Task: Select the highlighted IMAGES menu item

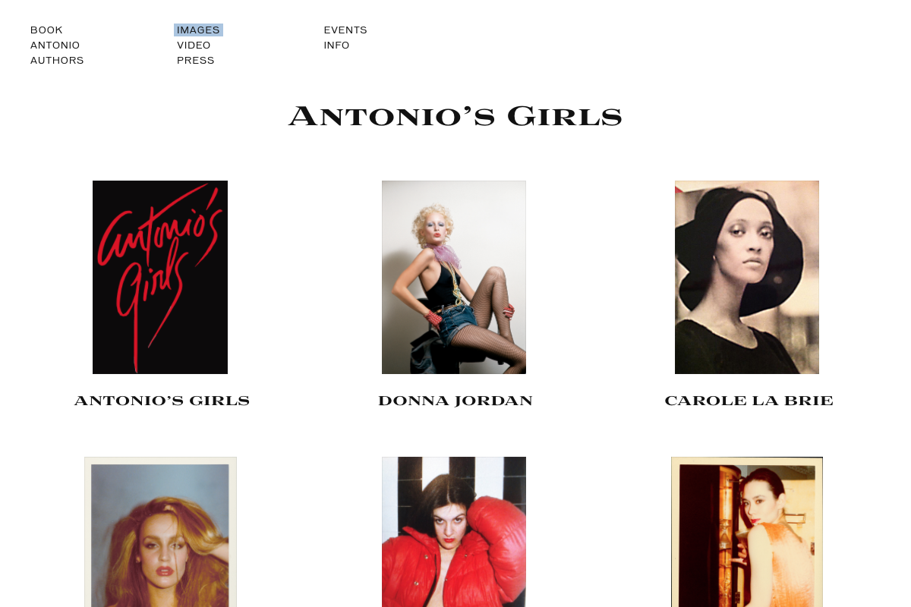Action: coord(198,30)
